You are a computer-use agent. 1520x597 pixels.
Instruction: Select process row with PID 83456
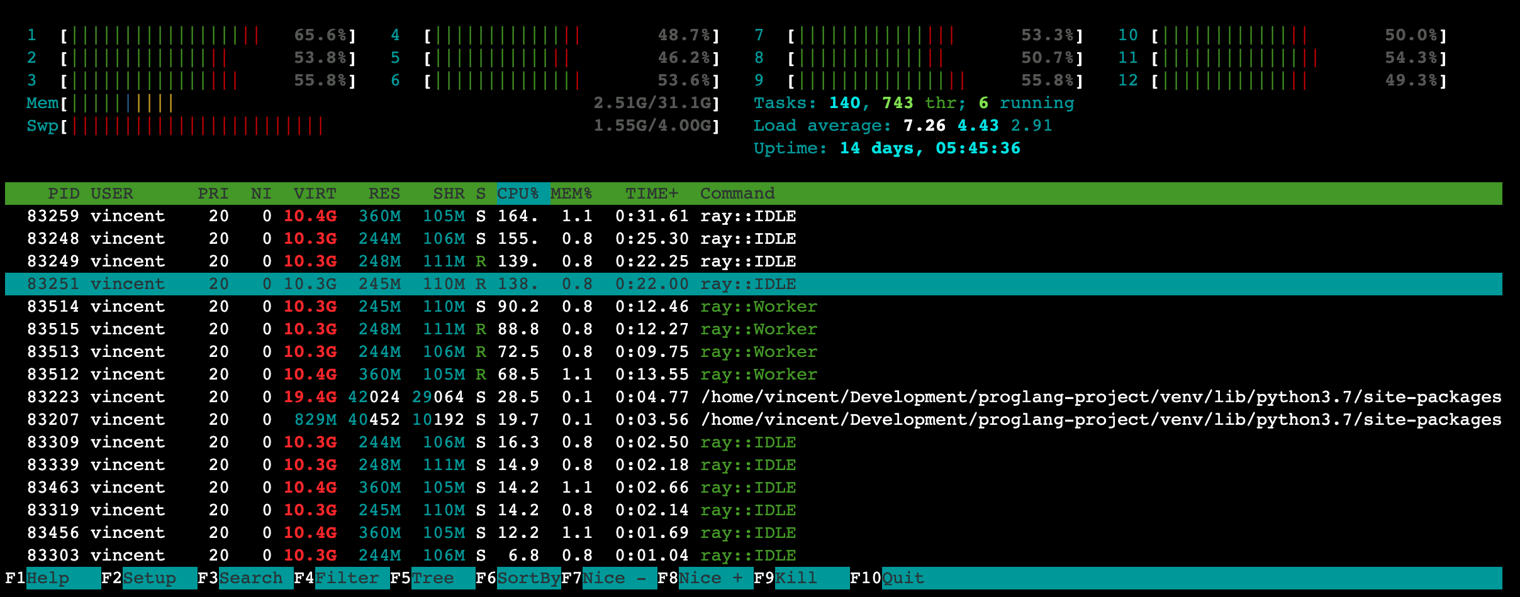754,533
